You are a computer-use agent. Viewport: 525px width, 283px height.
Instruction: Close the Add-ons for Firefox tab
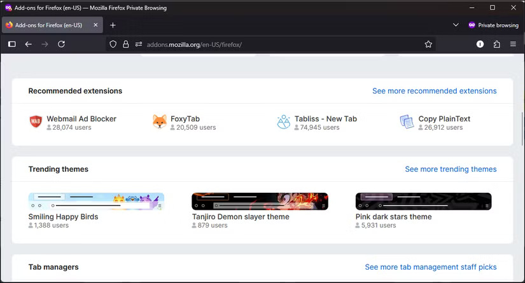95,25
